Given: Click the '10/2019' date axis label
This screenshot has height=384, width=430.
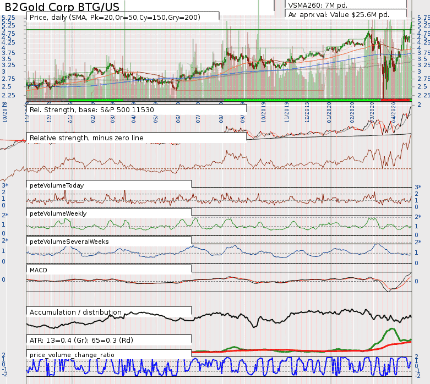Looking at the screenshot, I should coord(264,112).
